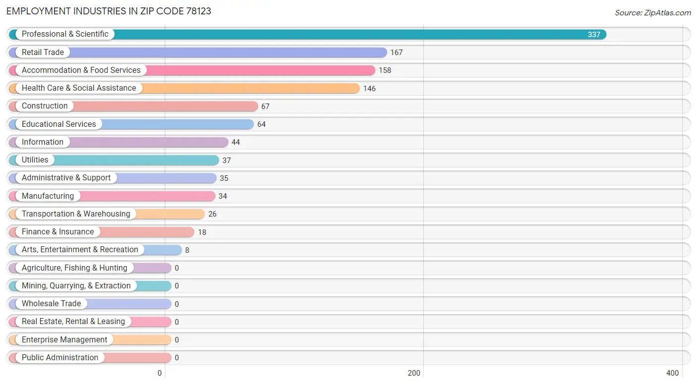The image size is (697, 385).
Task: Click the Information bar label
Action: (43, 142)
